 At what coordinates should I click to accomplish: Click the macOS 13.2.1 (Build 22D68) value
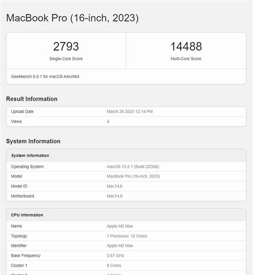click(133, 167)
